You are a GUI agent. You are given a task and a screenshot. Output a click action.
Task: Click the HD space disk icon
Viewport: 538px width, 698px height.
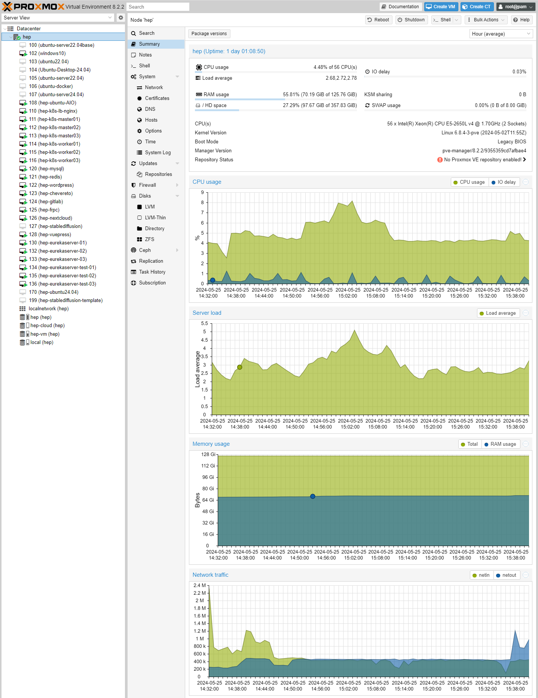[198, 106]
